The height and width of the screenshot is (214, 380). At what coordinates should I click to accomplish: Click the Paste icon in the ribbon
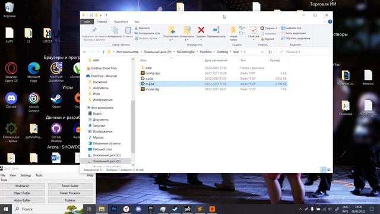point(128,30)
